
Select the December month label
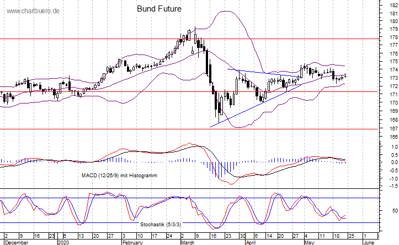point(17,243)
